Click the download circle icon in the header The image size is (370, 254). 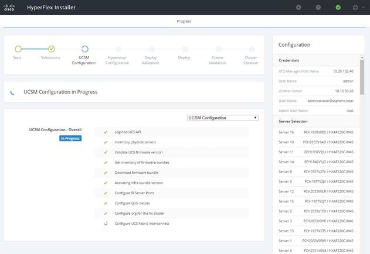pyautogui.click(x=298, y=8)
